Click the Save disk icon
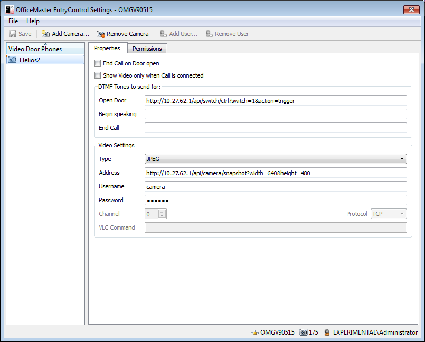The width and height of the screenshot is (425, 342). (13, 34)
